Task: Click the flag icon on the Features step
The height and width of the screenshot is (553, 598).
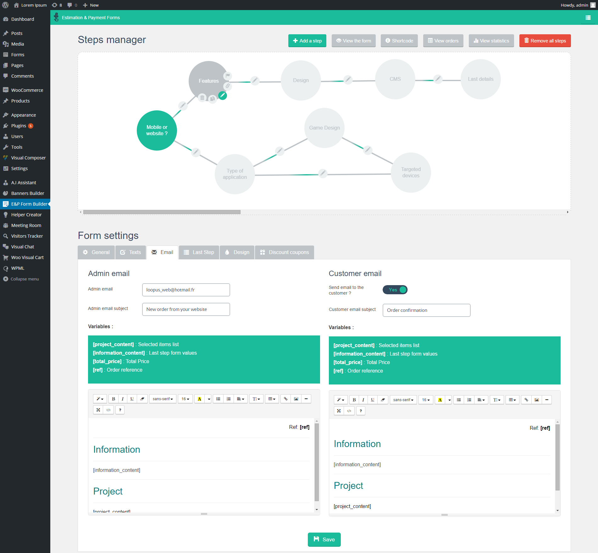Action: (x=227, y=76)
